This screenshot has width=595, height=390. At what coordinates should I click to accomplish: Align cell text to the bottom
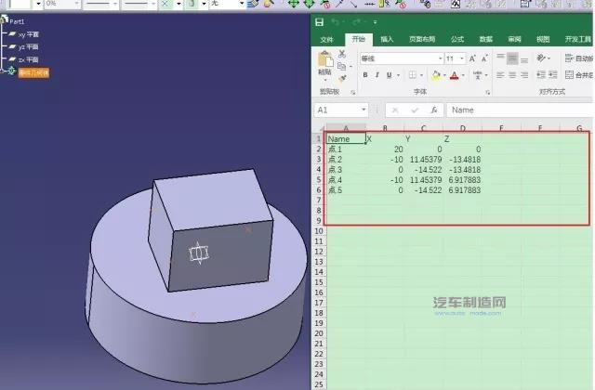[524, 58]
